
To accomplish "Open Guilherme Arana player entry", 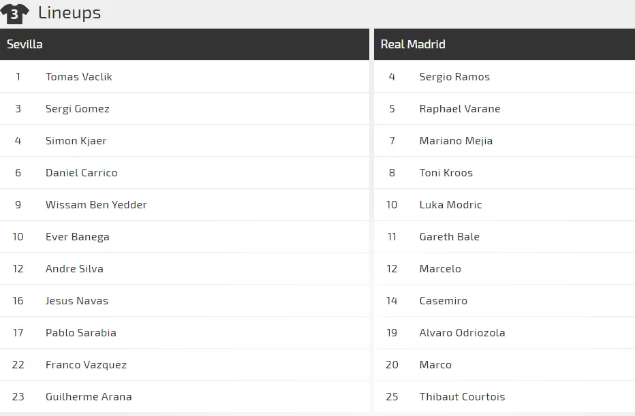I will click(89, 396).
